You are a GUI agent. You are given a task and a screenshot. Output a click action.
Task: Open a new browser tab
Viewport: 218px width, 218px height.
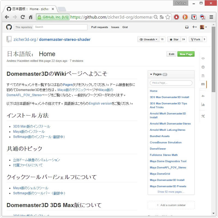tap(62, 9)
